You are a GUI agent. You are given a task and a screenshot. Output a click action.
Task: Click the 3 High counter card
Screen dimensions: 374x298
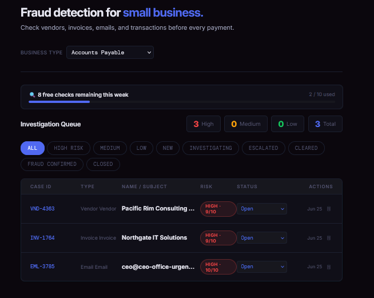click(204, 124)
